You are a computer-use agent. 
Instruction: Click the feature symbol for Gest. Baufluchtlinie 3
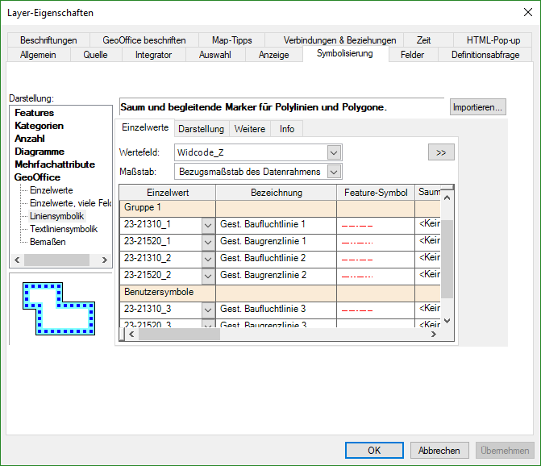[356, 310]
